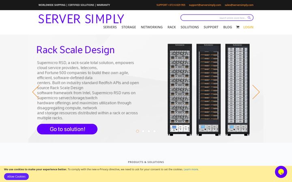
Task: Open the chat bubble widget
Action: [x=281, y=172]
